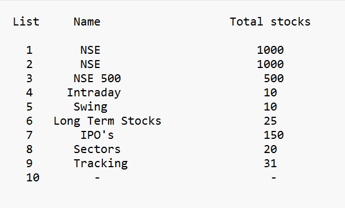Click the 150 total stocks value

(274, 135)
